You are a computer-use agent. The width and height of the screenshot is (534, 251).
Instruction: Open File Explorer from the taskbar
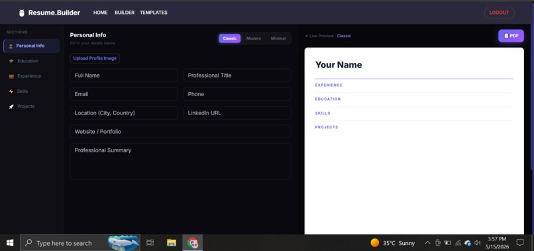[172, 243]
